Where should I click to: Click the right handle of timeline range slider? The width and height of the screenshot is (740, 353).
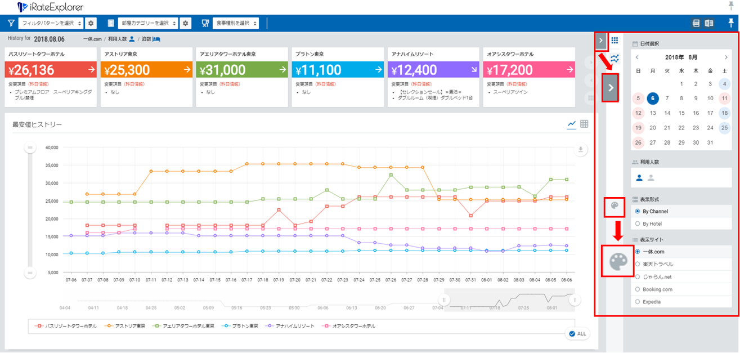tap(575, 300)
